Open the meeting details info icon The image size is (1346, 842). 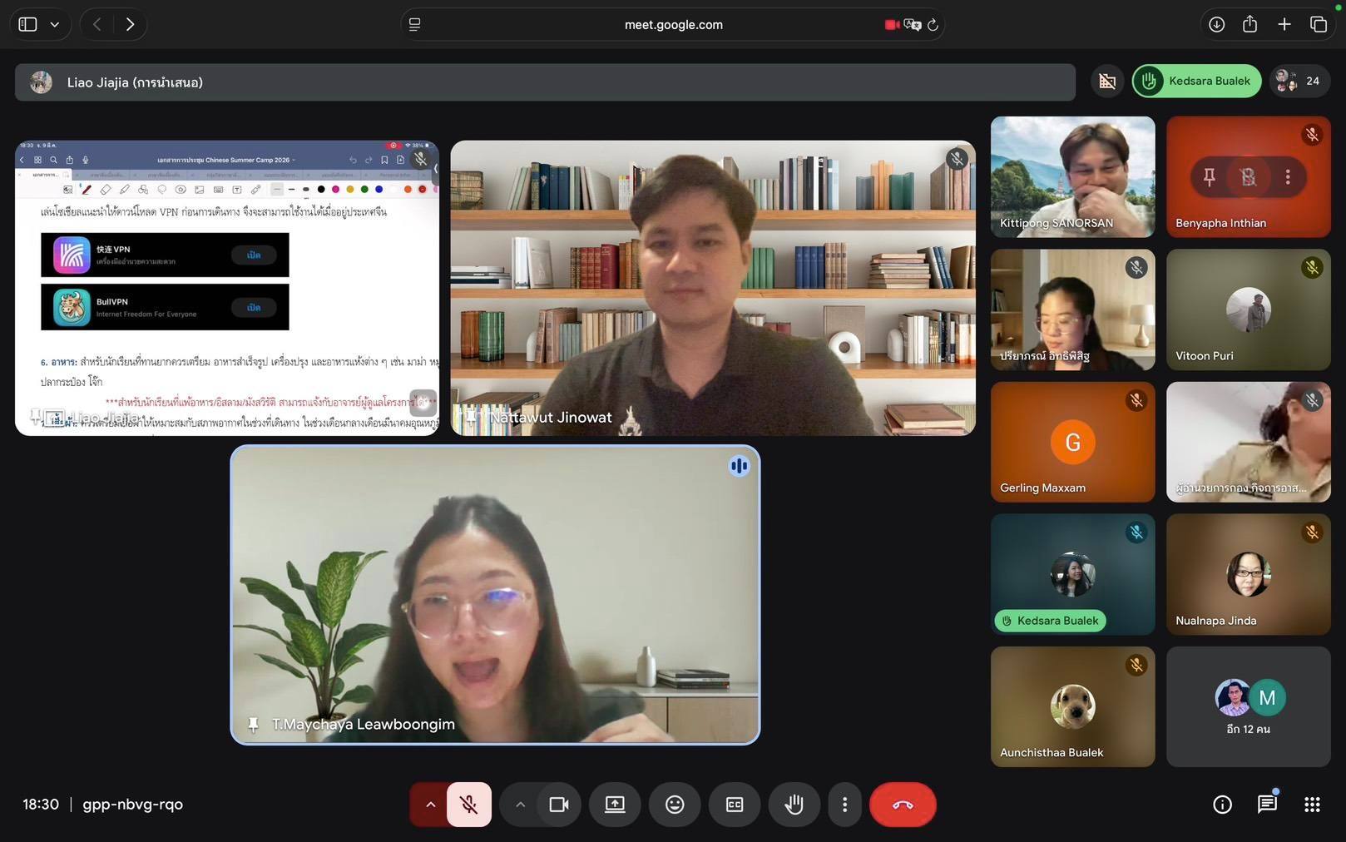pos(1222,805)
